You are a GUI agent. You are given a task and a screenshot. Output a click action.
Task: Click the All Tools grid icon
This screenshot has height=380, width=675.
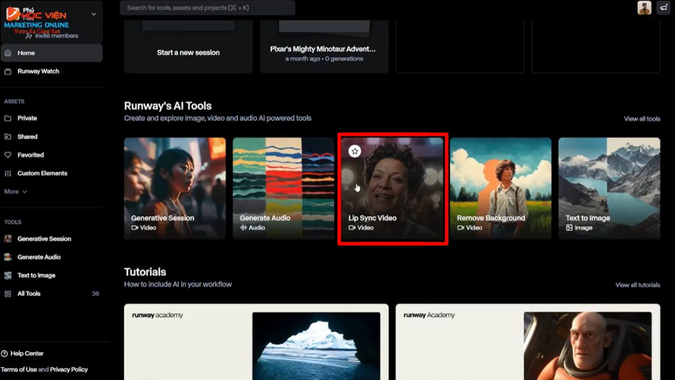point(8,294)
